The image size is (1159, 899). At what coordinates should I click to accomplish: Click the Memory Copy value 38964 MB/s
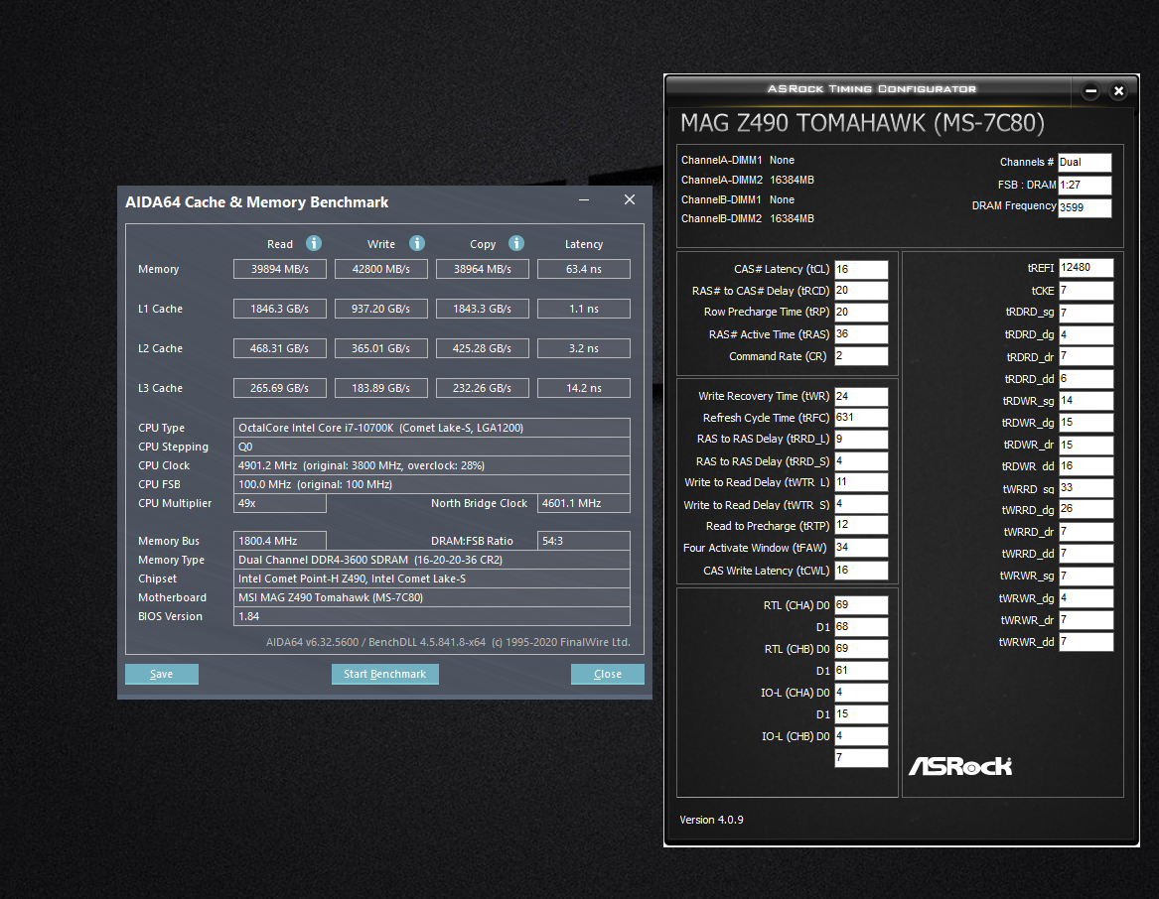[x=482, y=269]
